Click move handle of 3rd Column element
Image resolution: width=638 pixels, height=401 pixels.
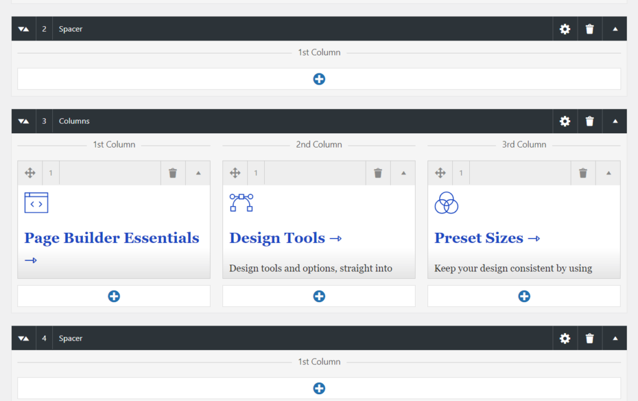tap(440, 173)
